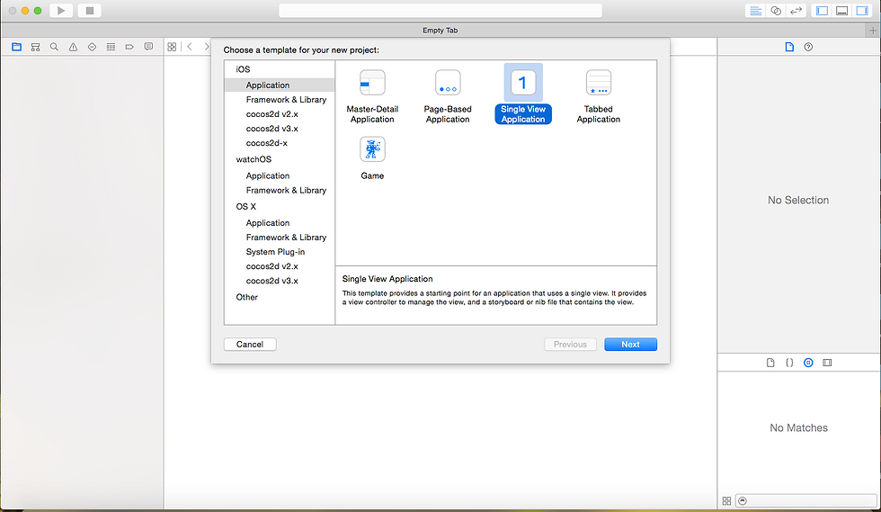Select Application under iOS
The height and width of the screenshot is (512, 881).
(x=280, y=85)
